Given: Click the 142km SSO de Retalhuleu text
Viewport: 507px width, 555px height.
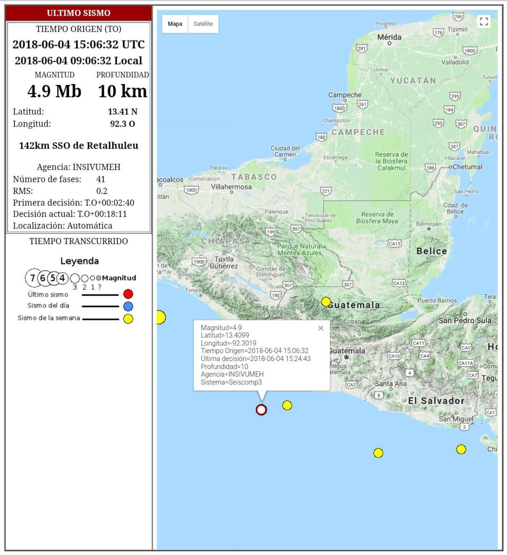Looking at the screenshot, I should click(78, 145).
